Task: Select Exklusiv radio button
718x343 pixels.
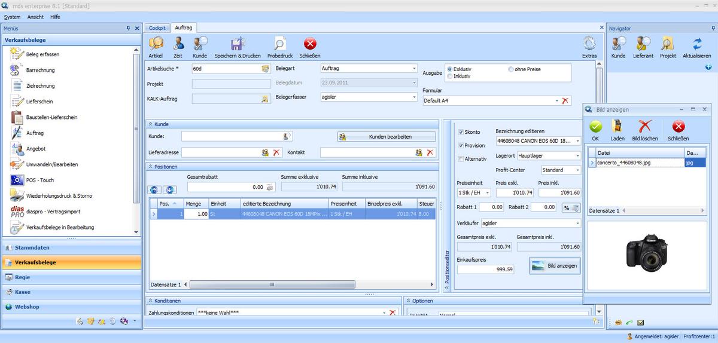Action: (x=450, y=69)
